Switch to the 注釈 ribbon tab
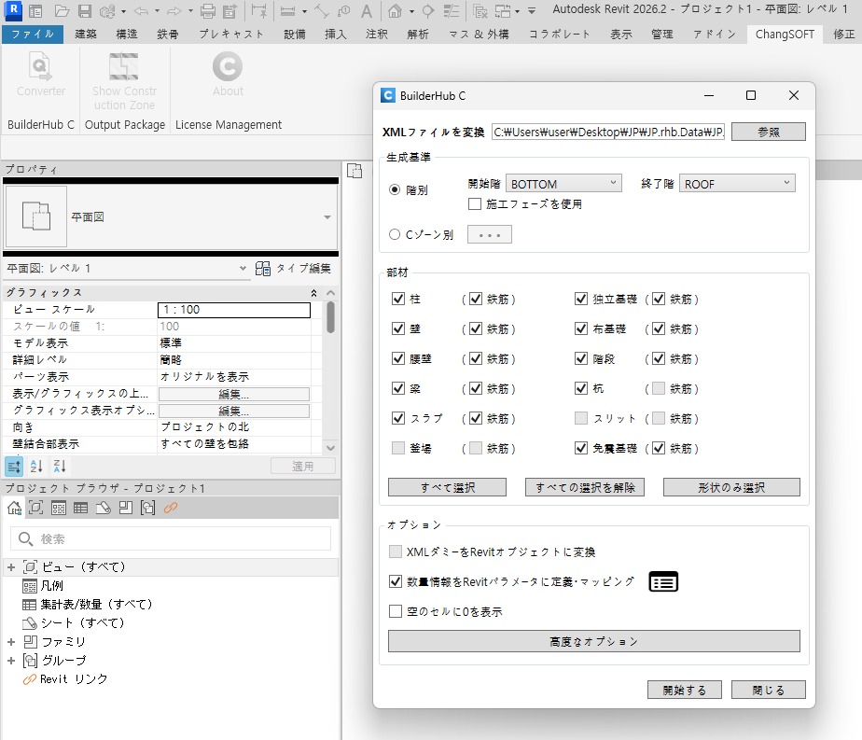862x740 pixels. pyautogui.click(x=377, y=35)
